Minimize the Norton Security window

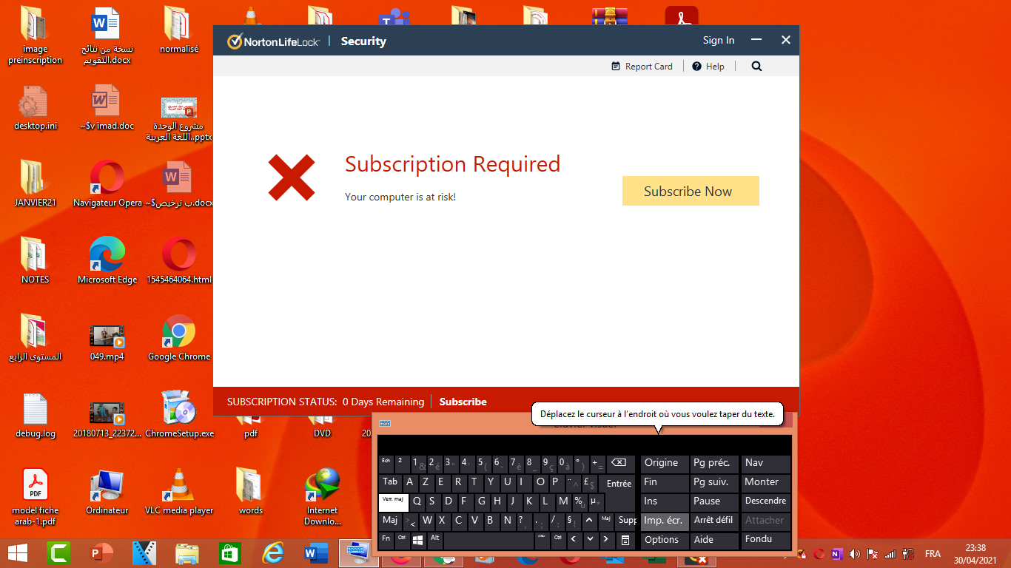tap(756, 40)
